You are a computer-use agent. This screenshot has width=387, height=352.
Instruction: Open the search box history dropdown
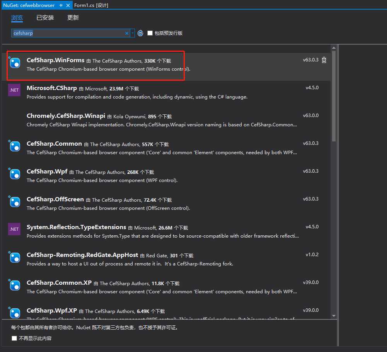(x=133, y=33)
